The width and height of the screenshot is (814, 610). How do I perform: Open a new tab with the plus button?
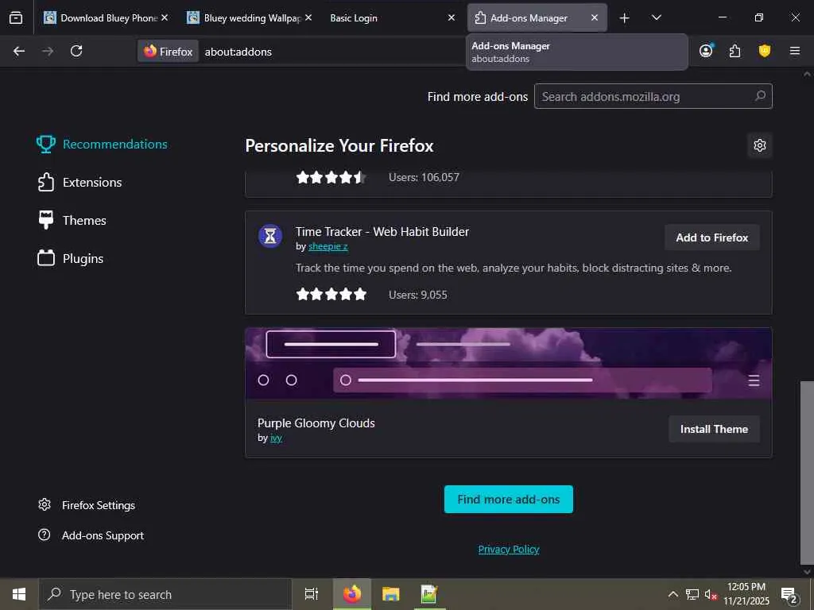[x=625, y=18]
